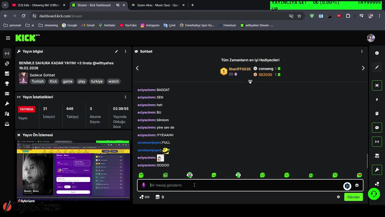This screenshot has height=217, width=385.
Task: Bookmark this page with the star icon
Action: pos(299,16)
